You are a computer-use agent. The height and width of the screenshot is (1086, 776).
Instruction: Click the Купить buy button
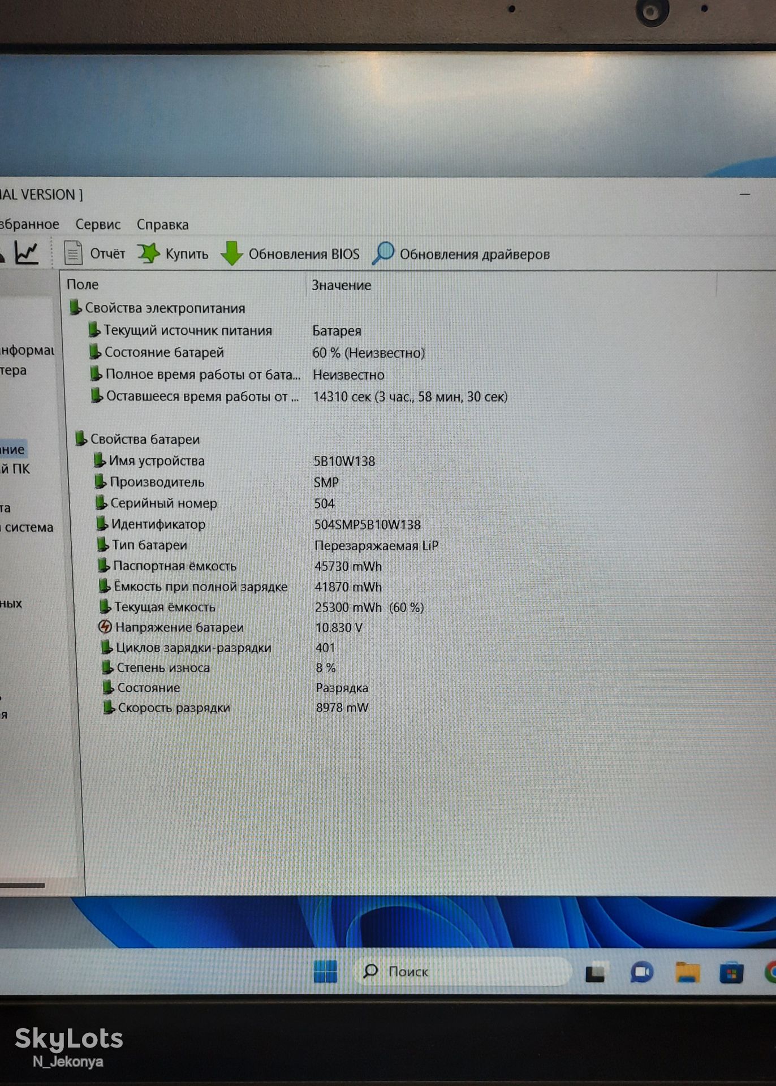pos(173,253)
